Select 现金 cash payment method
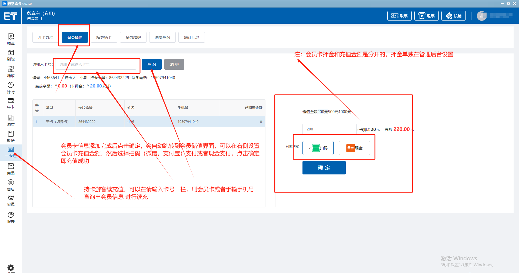Image resolution: width=519 pixels, height=273 pixels. pyautogui.click(x=354, y=148)
